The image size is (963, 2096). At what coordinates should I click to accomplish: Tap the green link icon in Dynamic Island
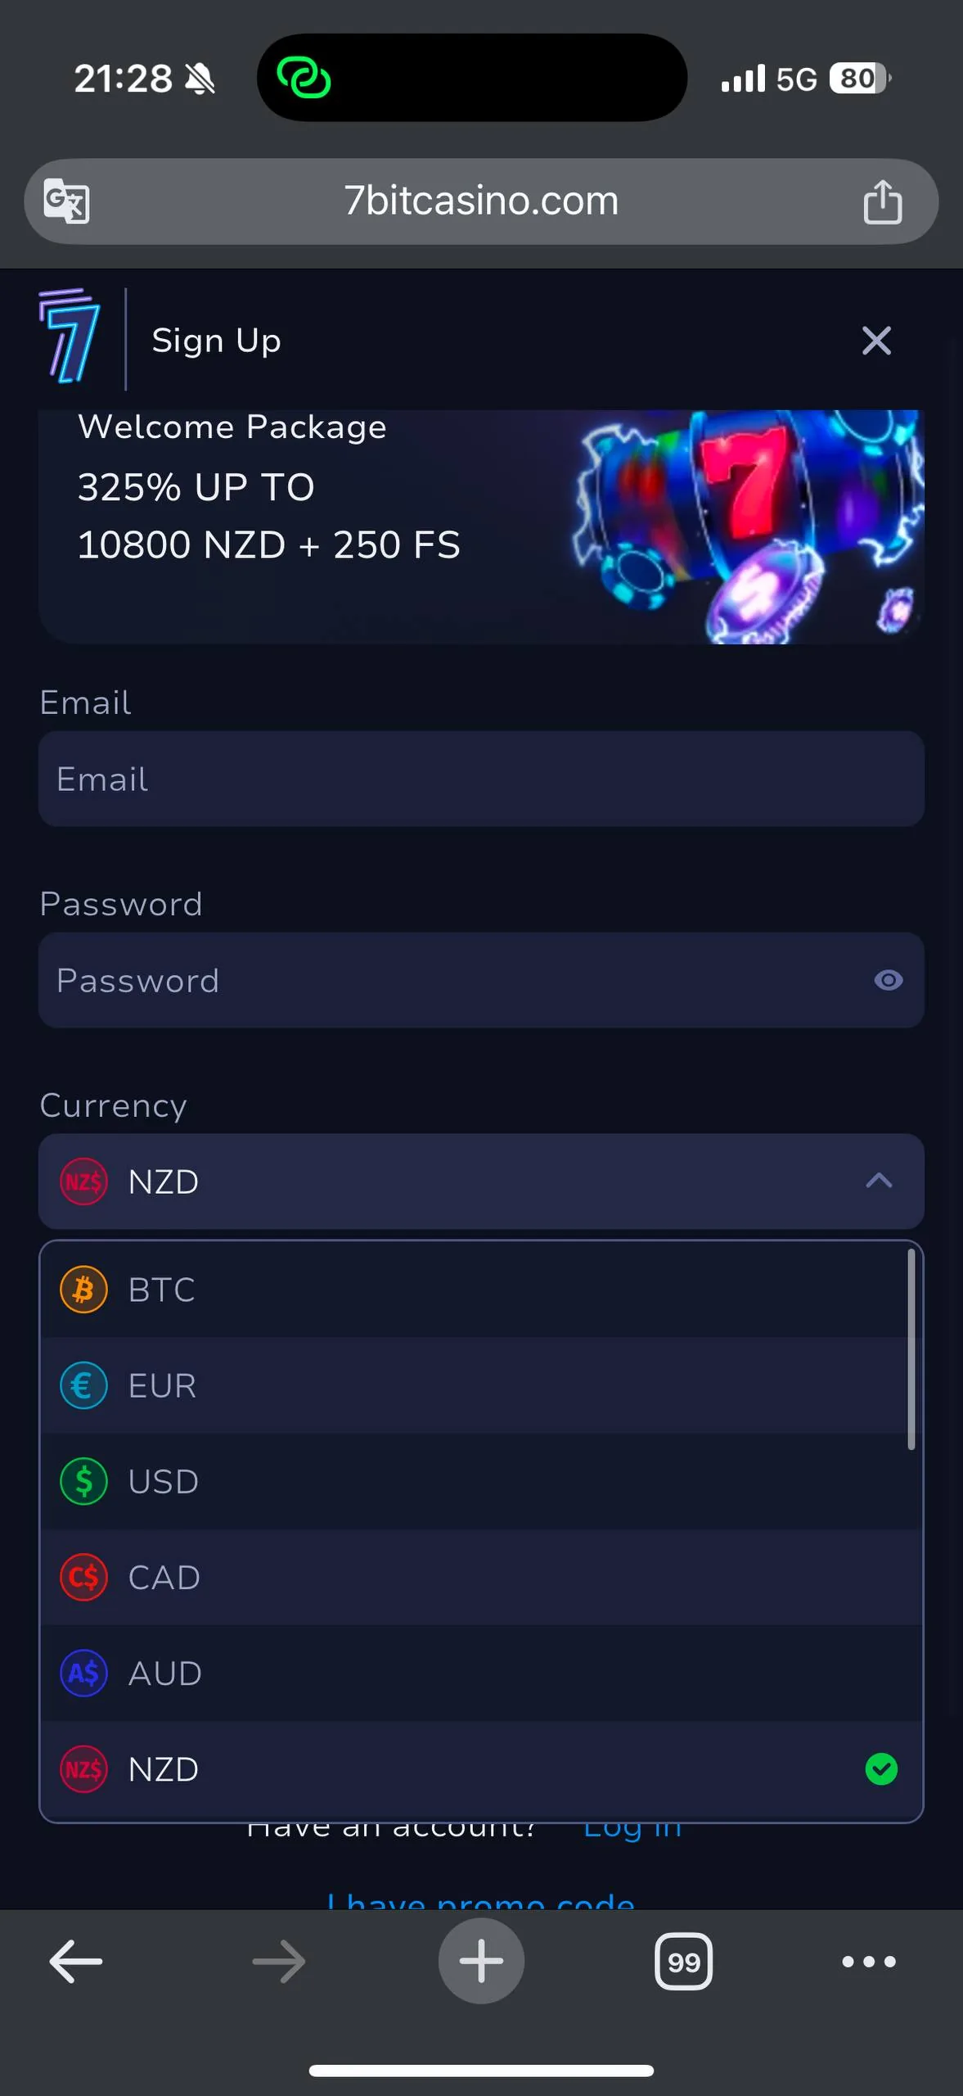tap(304, 79)
